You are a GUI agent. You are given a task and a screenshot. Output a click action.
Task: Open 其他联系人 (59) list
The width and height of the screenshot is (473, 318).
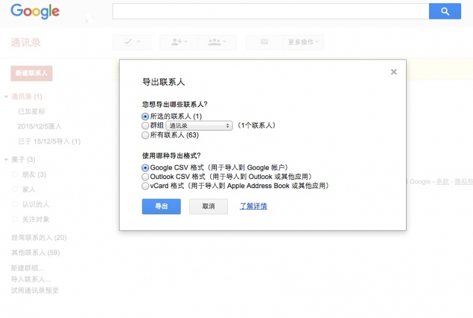(35, 252)
